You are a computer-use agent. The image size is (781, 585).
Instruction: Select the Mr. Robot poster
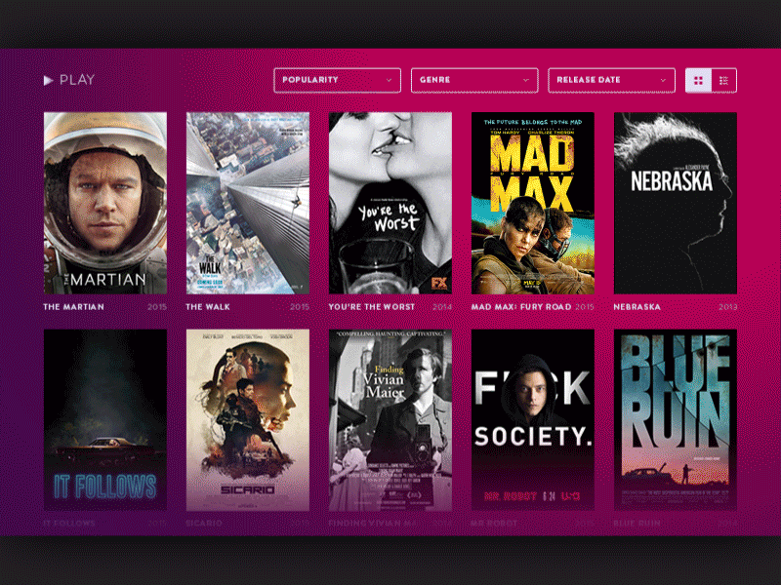pos(532,420)
